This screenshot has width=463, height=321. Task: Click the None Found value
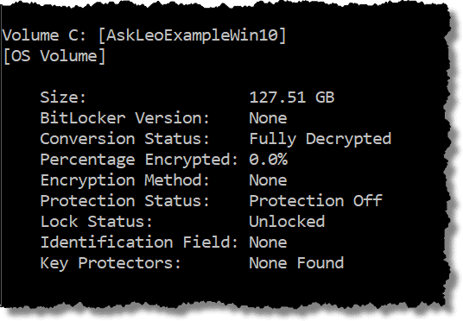(x=296, y=263)
